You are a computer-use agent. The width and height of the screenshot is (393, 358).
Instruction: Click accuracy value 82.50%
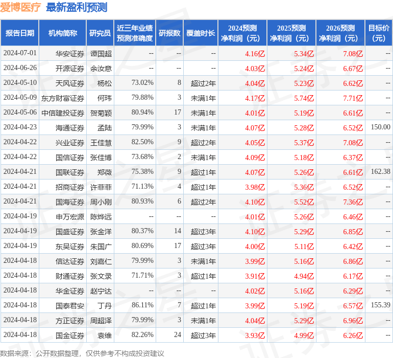pos(142,142)
